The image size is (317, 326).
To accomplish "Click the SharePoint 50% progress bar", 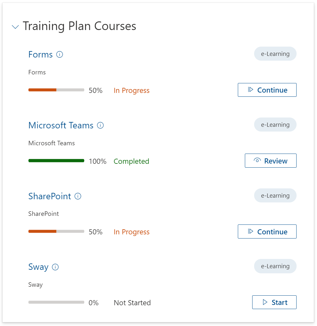I will (56, 231).
